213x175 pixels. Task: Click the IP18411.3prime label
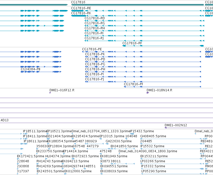coord(35,136)
